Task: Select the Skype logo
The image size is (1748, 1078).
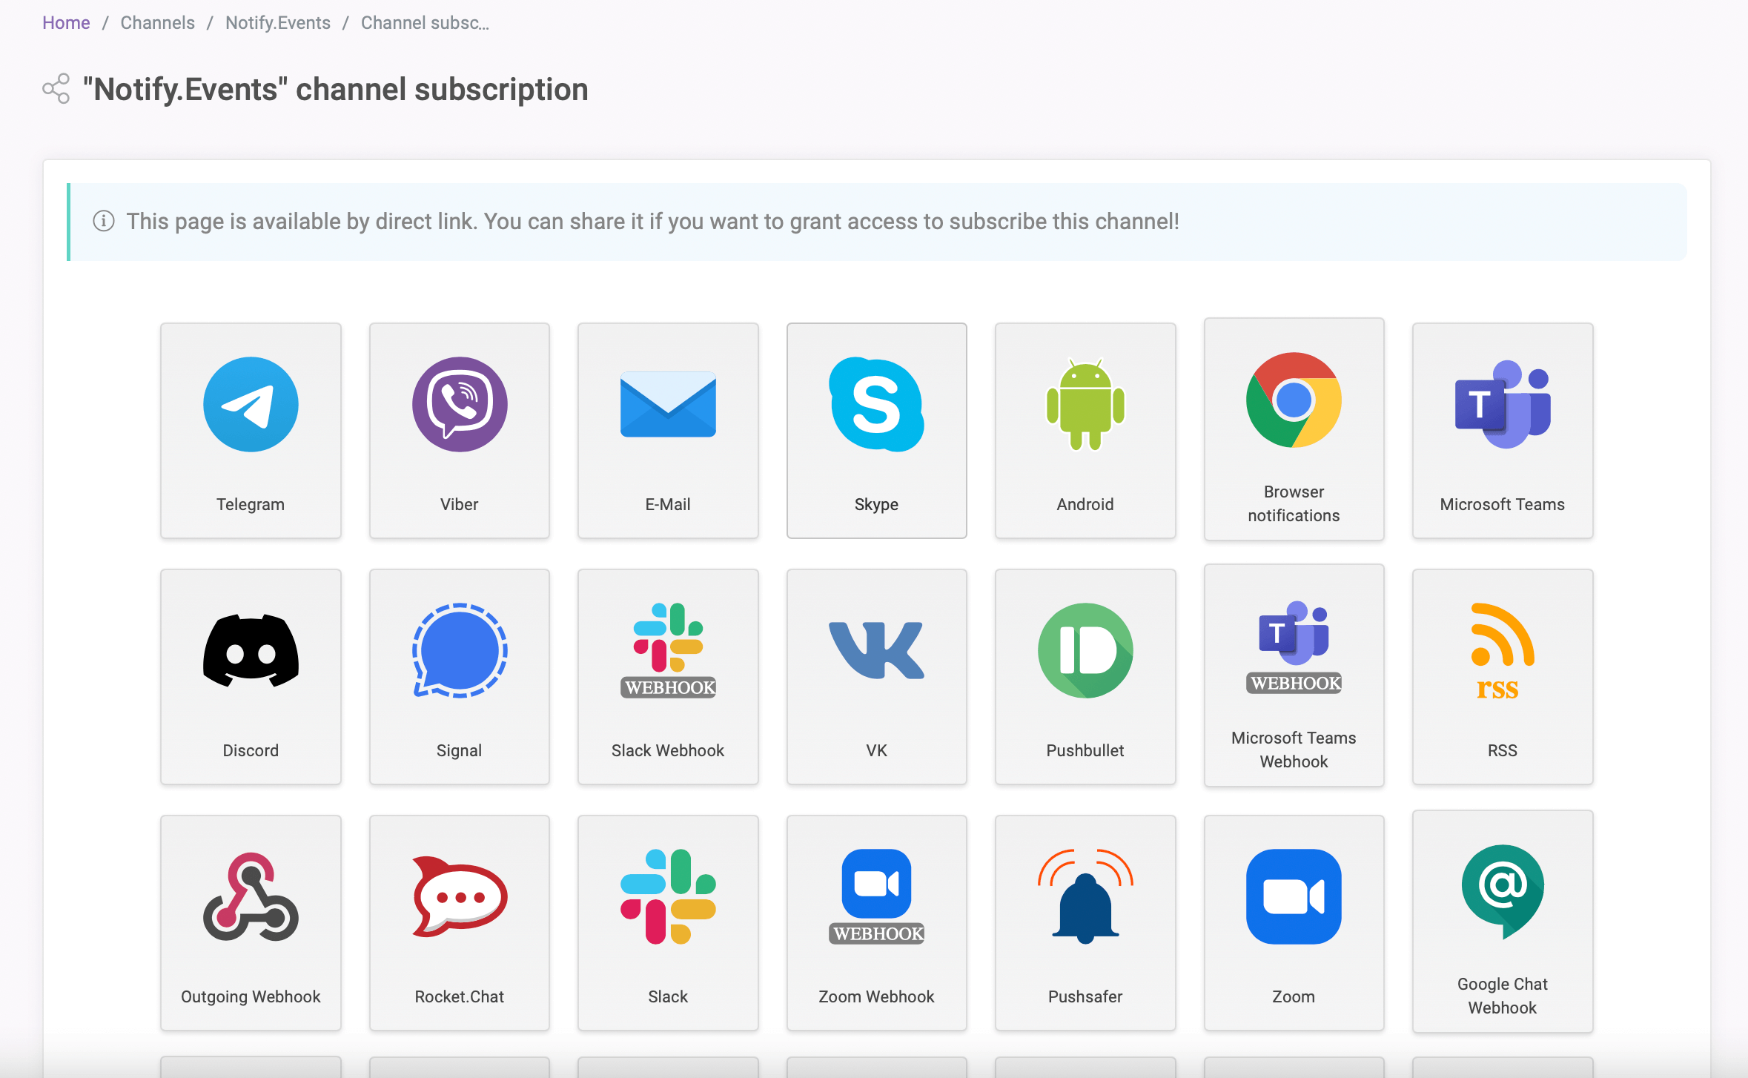Action: tap(876, 405)
